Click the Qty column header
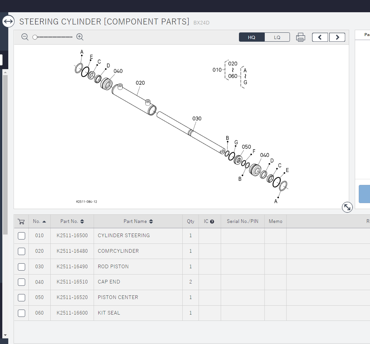 coord(191,221)
